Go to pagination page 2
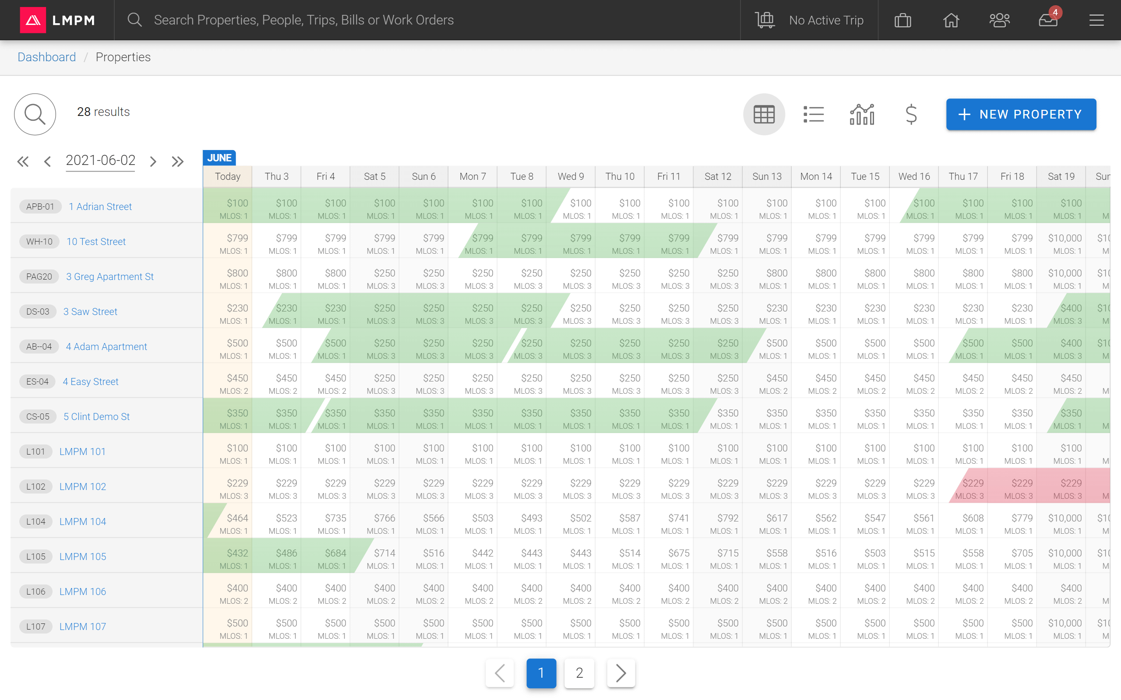Screen dimensions: 1121x700 click(x=579, y=673)
